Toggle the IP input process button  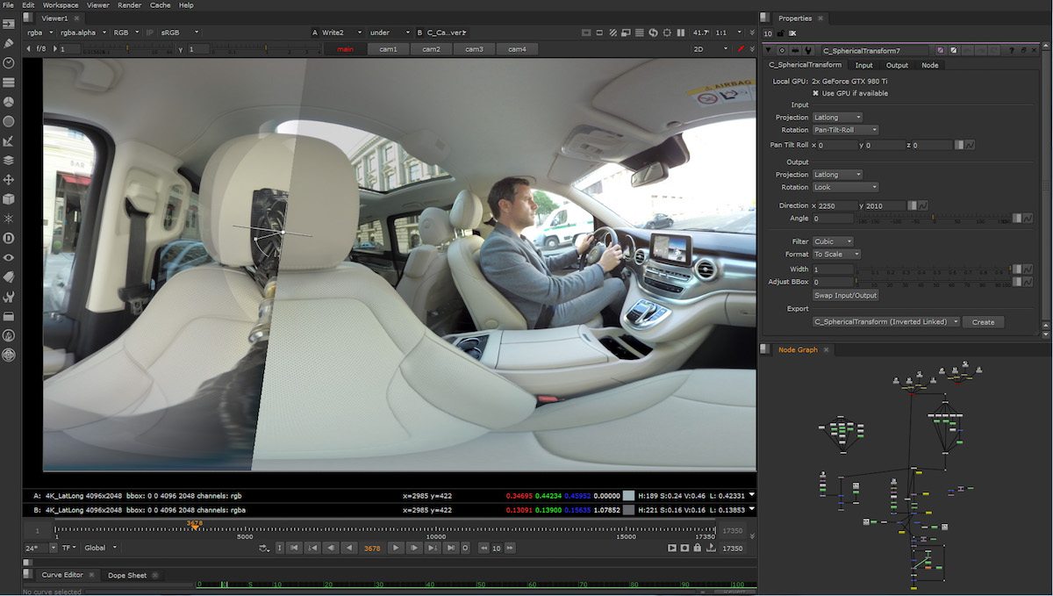point(149,32)
